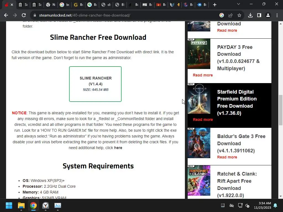Viewport: 283px width, 212px height.
Task: Click the scrollbar down arrow
Action: (281, 196)
